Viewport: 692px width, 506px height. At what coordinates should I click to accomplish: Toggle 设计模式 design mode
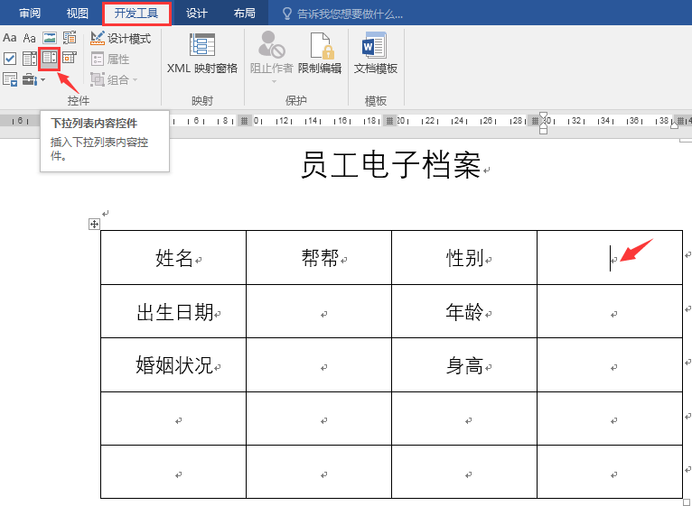coord(120,39)
